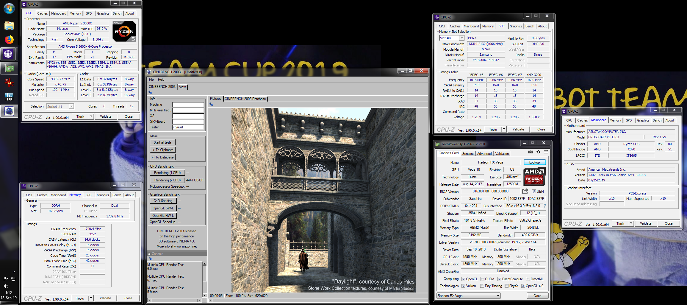Open Tools dropdown arrow in SPD tab window
Viewport: 687px width, 305px height.
pyautogui.click(x=504, y=129)
